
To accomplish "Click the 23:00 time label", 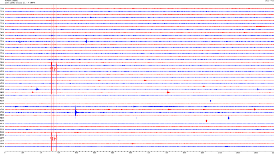I will point(2,144).
